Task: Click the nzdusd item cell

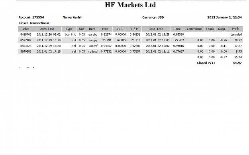Action: pos(93,52)
